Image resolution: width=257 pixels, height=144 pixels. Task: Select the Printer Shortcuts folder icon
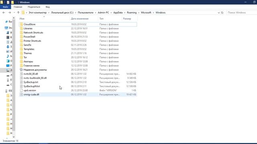click(21, 41)
